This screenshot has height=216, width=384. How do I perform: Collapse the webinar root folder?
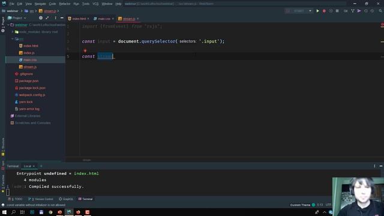coord(8,25)
